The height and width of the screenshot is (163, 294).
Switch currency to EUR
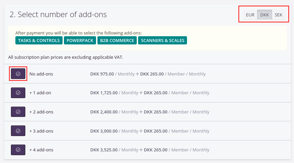click(x=250, y=15)
